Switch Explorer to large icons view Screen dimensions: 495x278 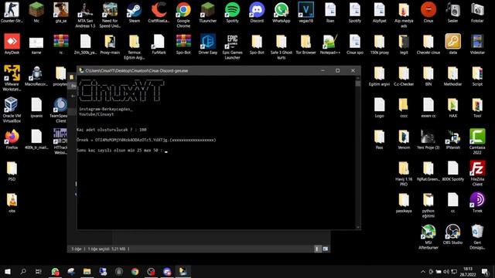pyautogui.click(x=325, y=249)
